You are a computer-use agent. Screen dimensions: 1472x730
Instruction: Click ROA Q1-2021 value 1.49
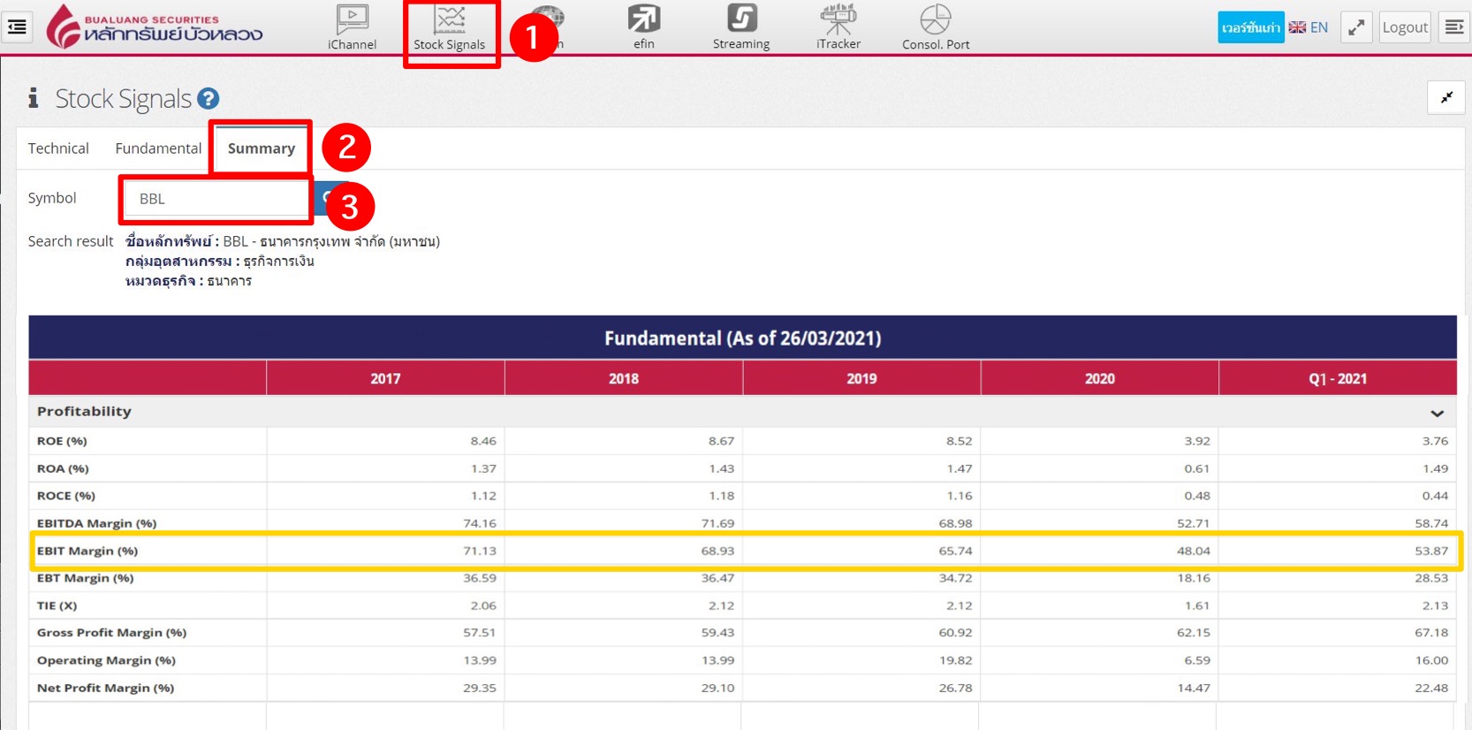(1435, 468)
